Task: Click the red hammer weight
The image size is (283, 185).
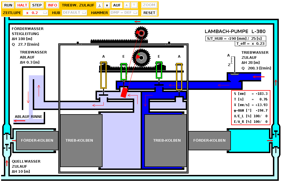Action: click(124, 92)
